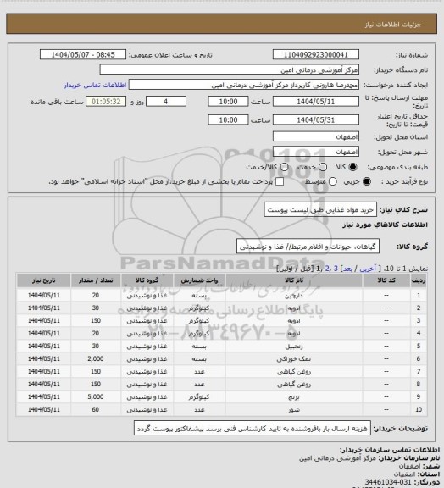This screenshot has width=444, height=488.
Task: Click the response deadline date 1404/05/11 field
Action: tap(316, 102)
